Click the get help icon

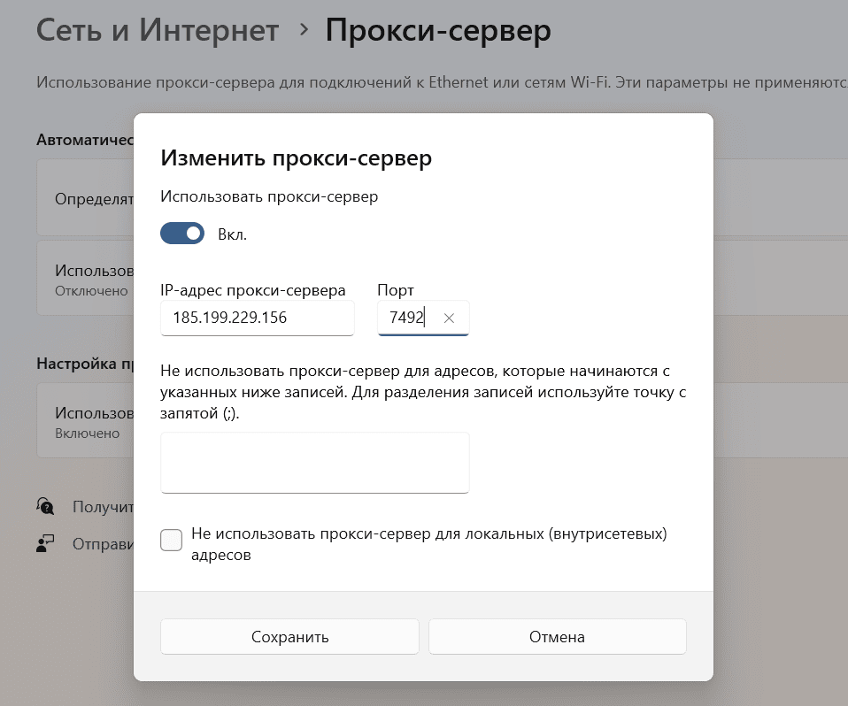(45, 507)
